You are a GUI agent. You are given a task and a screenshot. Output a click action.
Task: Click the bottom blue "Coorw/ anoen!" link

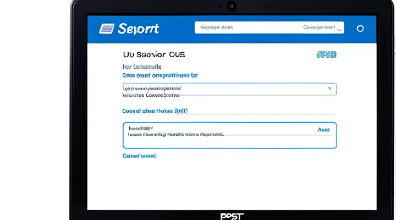(139, 156)
